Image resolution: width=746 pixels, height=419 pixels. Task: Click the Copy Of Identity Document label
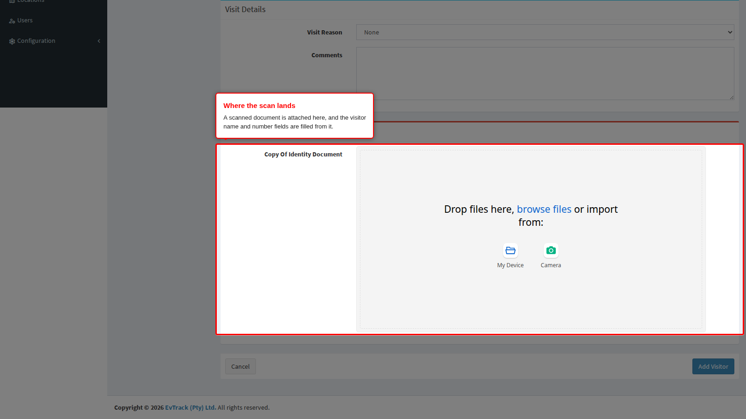[304, 155]
